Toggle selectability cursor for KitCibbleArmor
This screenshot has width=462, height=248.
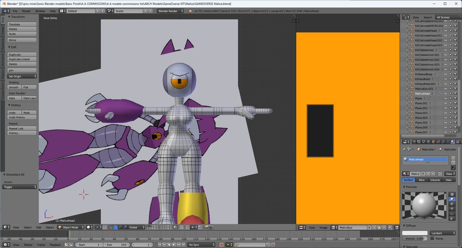pos(450,50)
